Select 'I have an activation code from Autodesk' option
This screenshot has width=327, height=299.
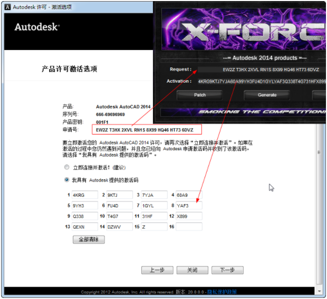pos(67,180)
